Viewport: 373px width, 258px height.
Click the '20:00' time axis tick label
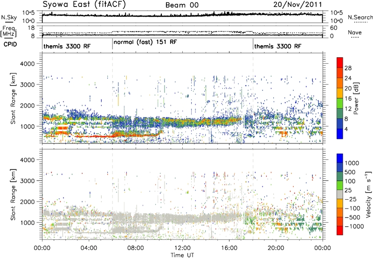[x=276, y=248]
